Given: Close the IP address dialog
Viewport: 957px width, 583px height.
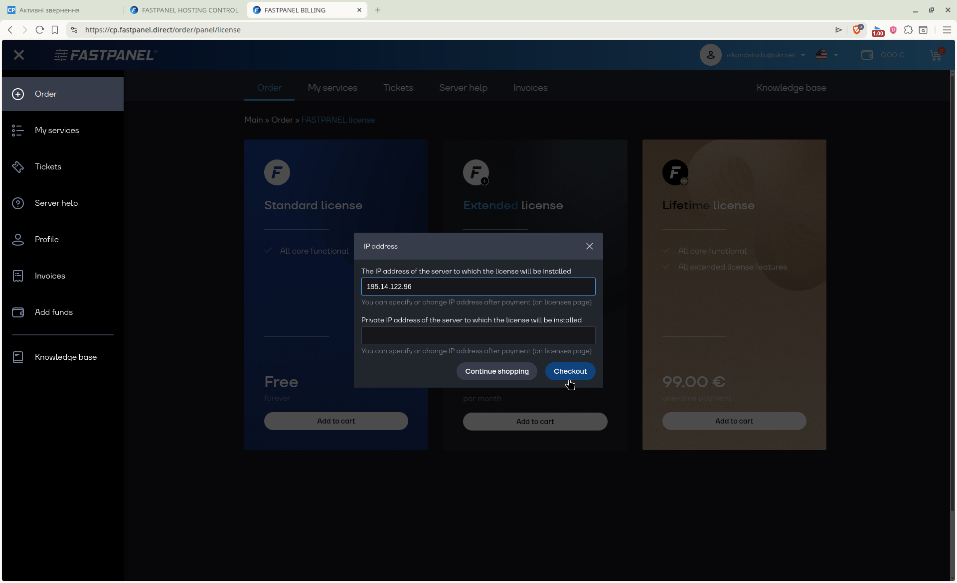Looking at the screenshot, I should pyautogui.click(x=590, y=246).
